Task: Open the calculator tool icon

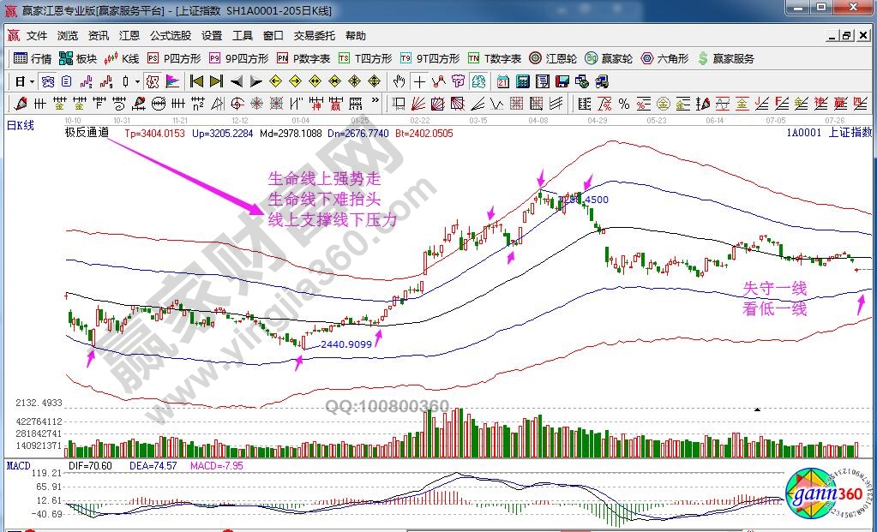Action: click(522, 81)
